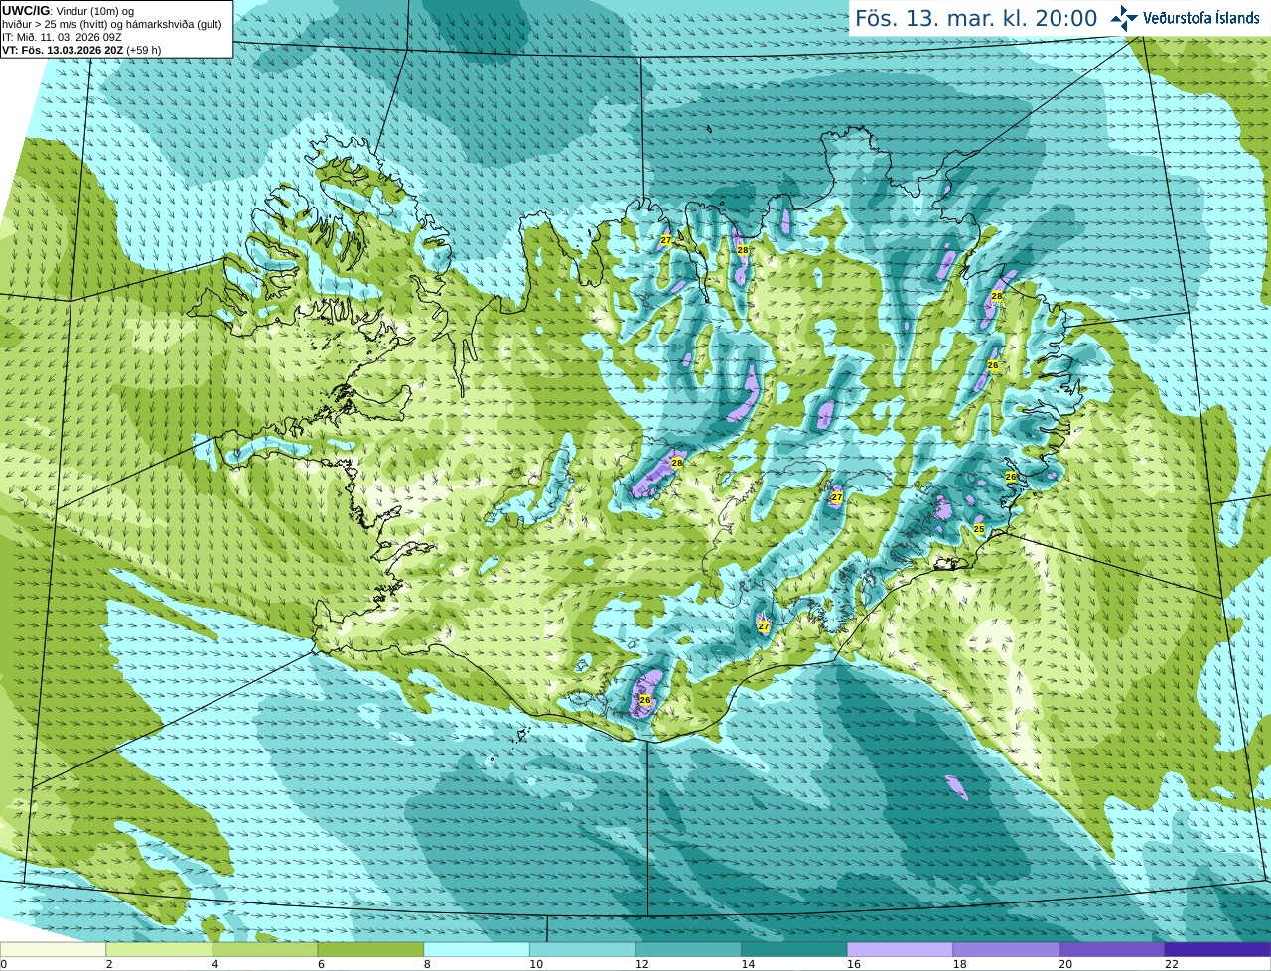This screenshot has width=1271, height=971.
Task: Pick the 14–16 m/s dark teal legend swatch
Action: (x=794, y=950)
